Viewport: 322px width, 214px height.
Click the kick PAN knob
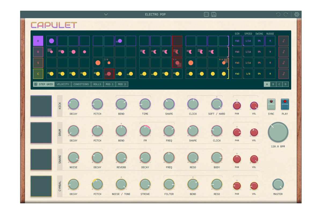(x=237, y=106)
